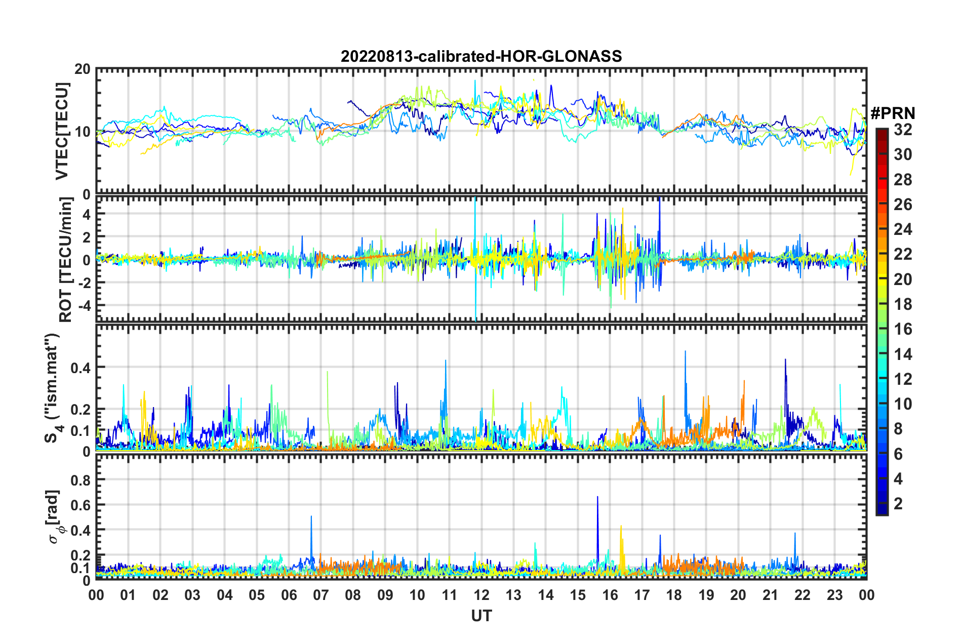The image size is (963, 644).
Task: Click the 23 tick on the UT axis
Action: click(834, 595)
